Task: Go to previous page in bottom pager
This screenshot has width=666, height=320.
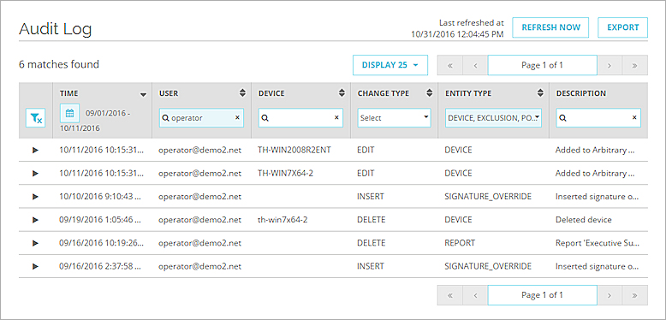Action: point(475,295)
